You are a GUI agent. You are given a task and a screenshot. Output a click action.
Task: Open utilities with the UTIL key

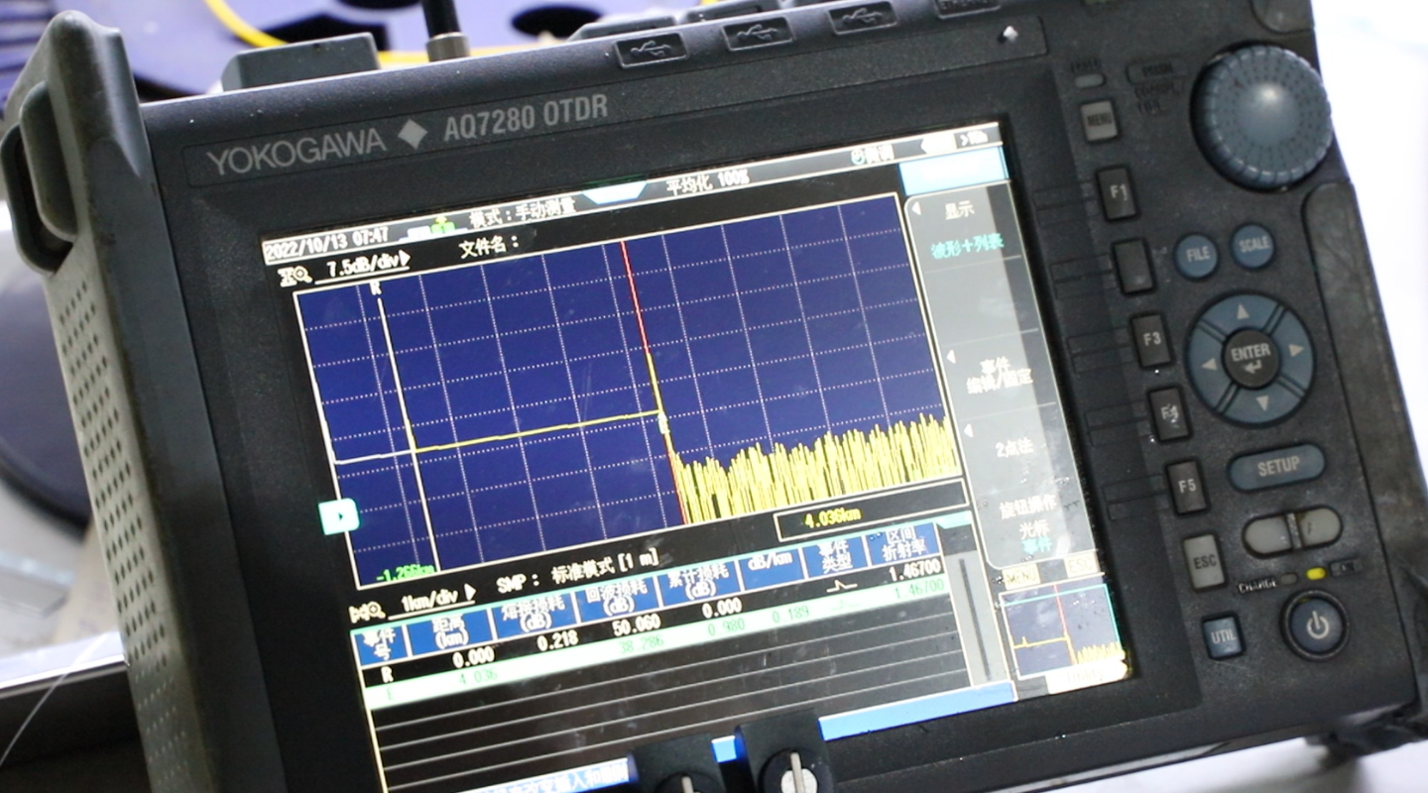[1222, 636]
